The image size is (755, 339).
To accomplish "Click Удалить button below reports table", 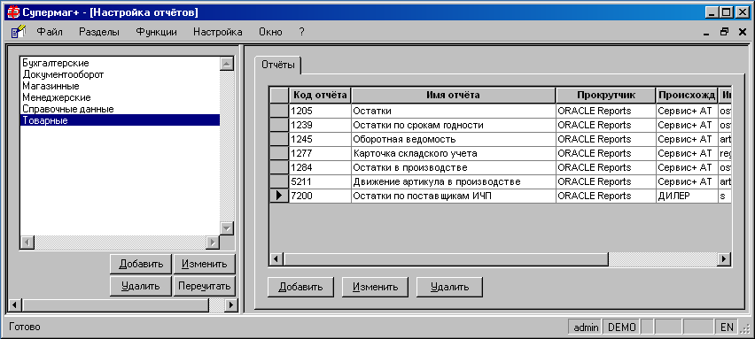I will 449,287.
